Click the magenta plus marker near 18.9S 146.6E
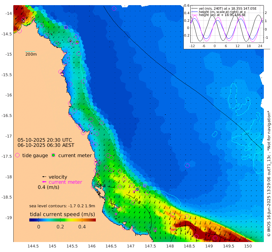The height and width of the screenshot is (252, 272). coord(116,214)
